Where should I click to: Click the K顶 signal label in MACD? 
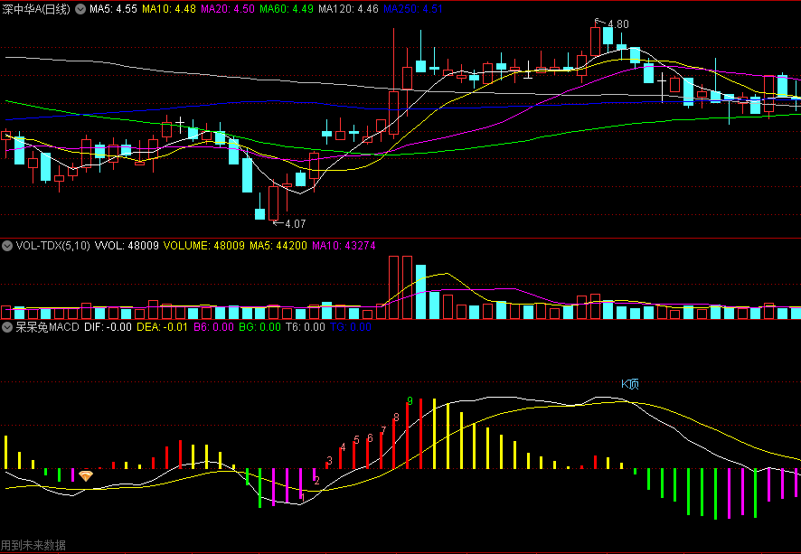point(630,384)
